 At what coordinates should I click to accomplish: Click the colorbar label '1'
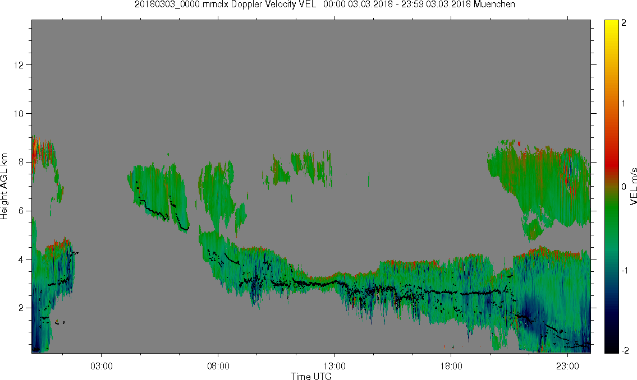pyautogui.click(x=624, y=104)
